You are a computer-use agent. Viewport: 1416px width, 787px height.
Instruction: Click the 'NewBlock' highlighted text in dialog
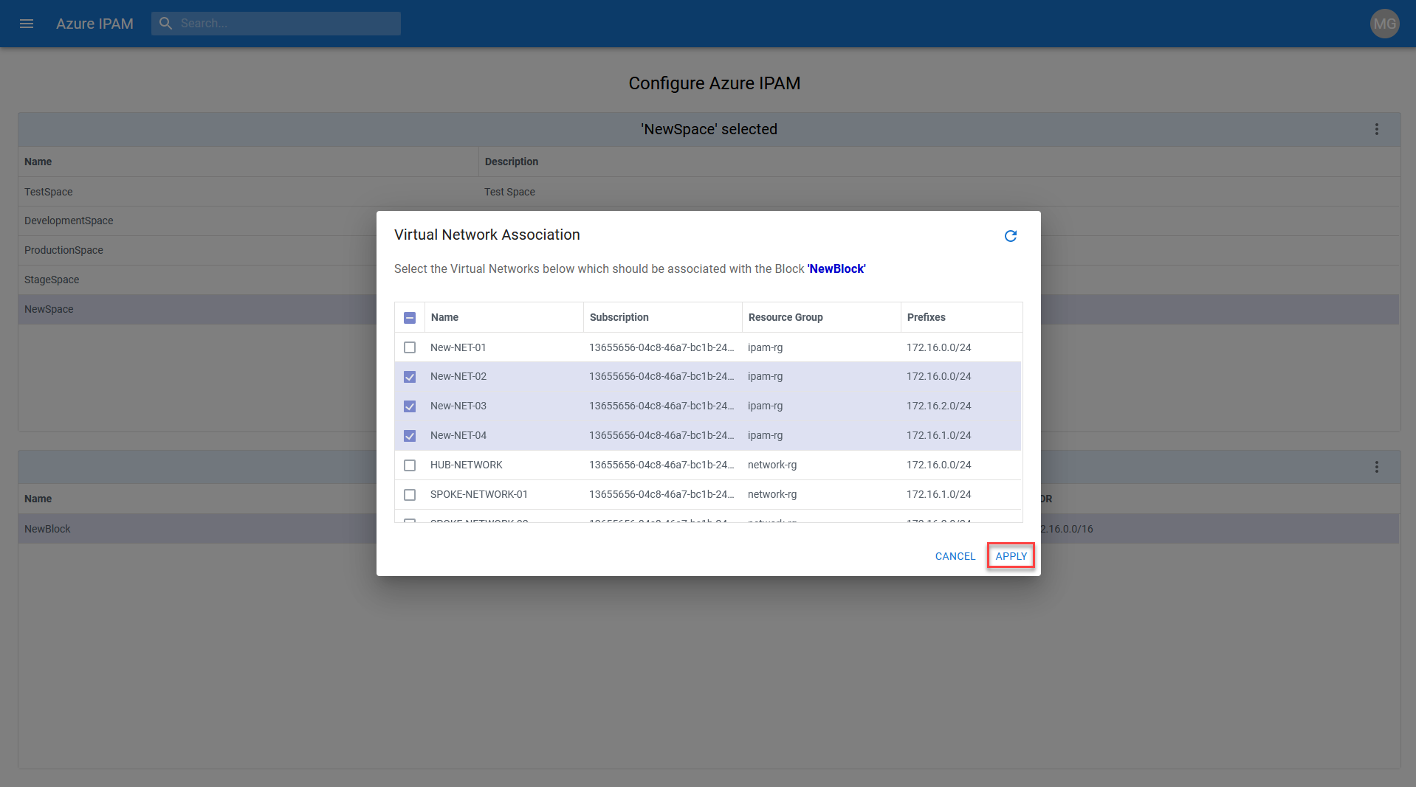[836, 268]
